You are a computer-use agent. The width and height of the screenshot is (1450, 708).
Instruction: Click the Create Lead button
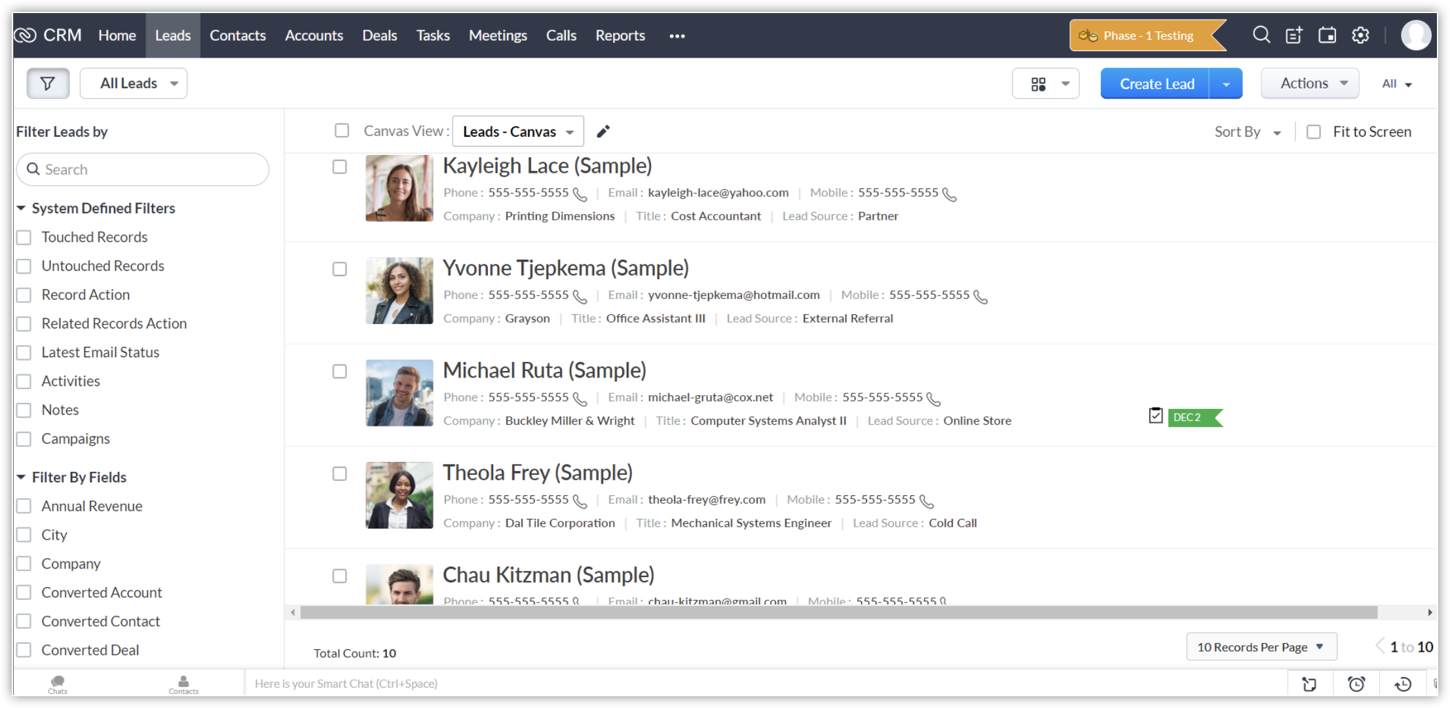[x=1156, y=84]
